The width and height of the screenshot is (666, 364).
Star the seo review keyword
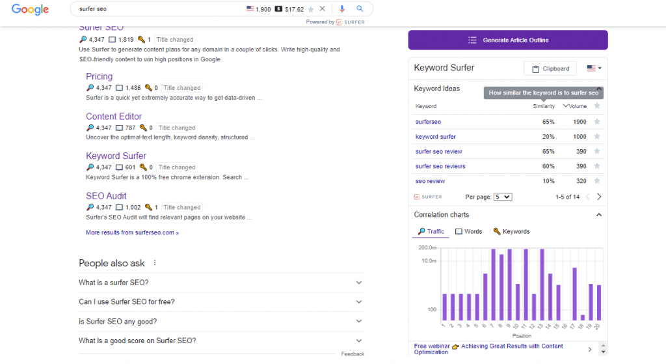pyautogui.click(x=597, y=181)
